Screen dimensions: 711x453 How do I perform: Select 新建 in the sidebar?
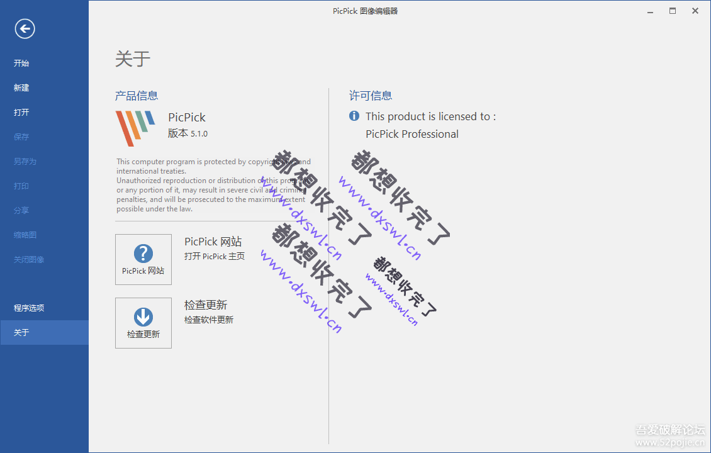tap(21, 87)
